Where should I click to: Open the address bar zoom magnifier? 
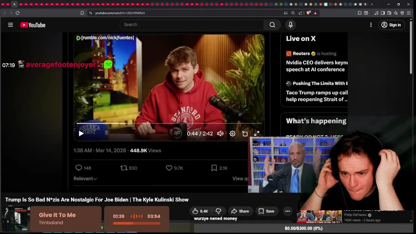293,13
